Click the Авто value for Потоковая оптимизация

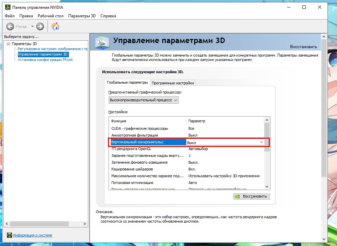[x=192, y=183]
